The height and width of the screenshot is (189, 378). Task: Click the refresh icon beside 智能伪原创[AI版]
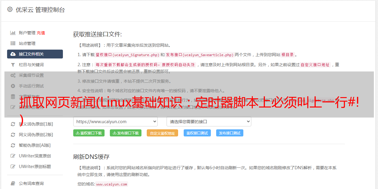pyautogui.click(x=13, y=145)
